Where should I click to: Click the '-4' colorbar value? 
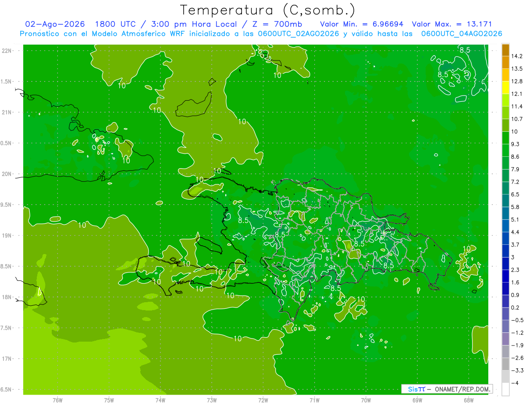pyautogui.click(x=515, y=383)
